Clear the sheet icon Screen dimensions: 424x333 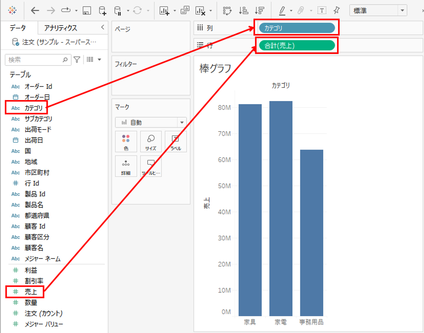coord(200,11)
